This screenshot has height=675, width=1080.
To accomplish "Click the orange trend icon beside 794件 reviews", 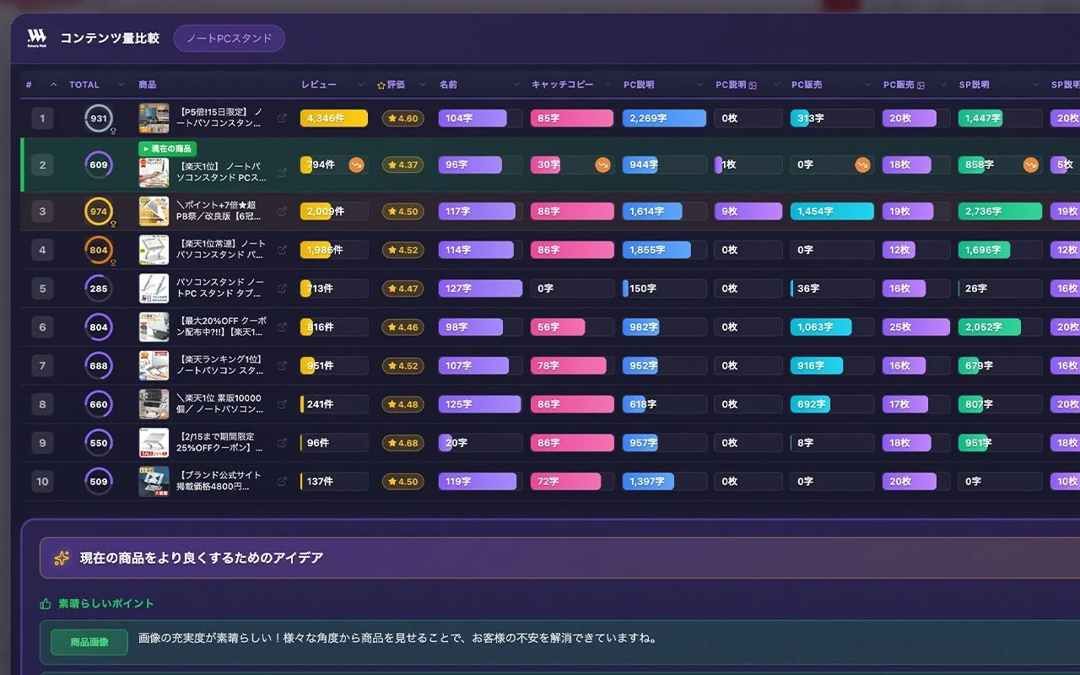I will pyautogui.click(x=356, y=164).
